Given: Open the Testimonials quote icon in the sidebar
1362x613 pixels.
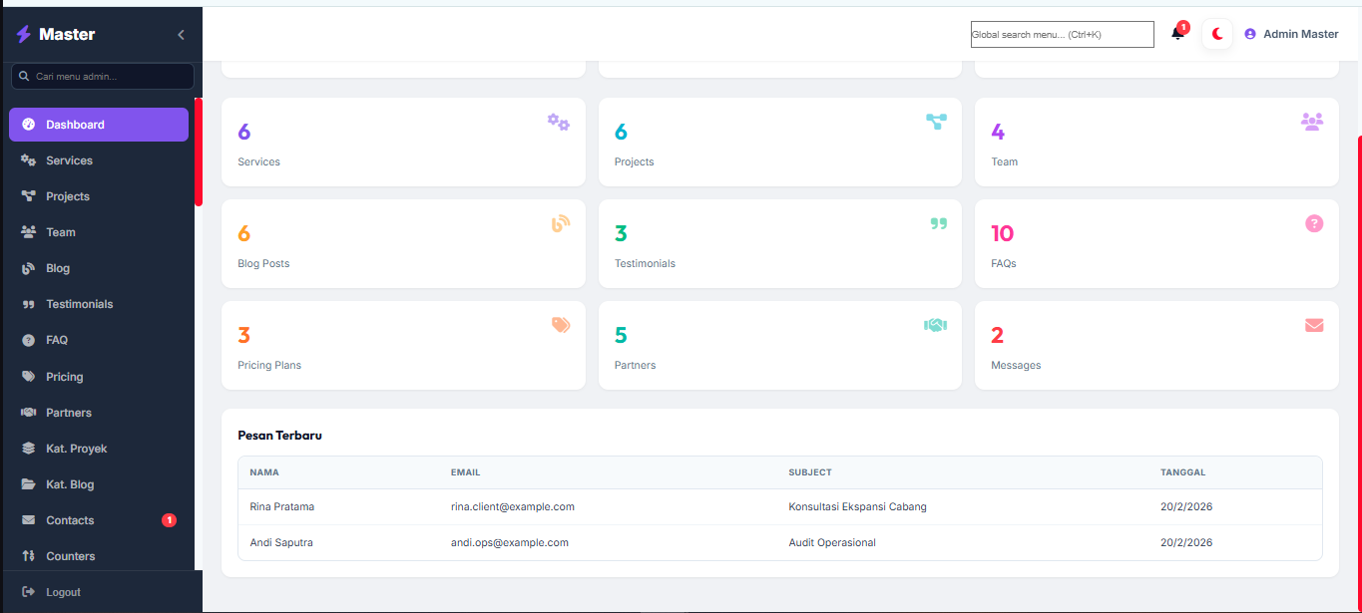Looking at the screenshot, I should pos(26,304).
